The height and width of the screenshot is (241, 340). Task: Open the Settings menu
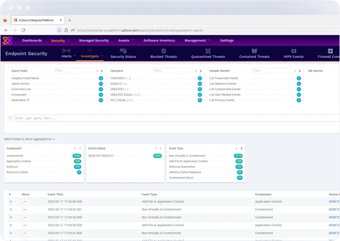coord(227,41)
